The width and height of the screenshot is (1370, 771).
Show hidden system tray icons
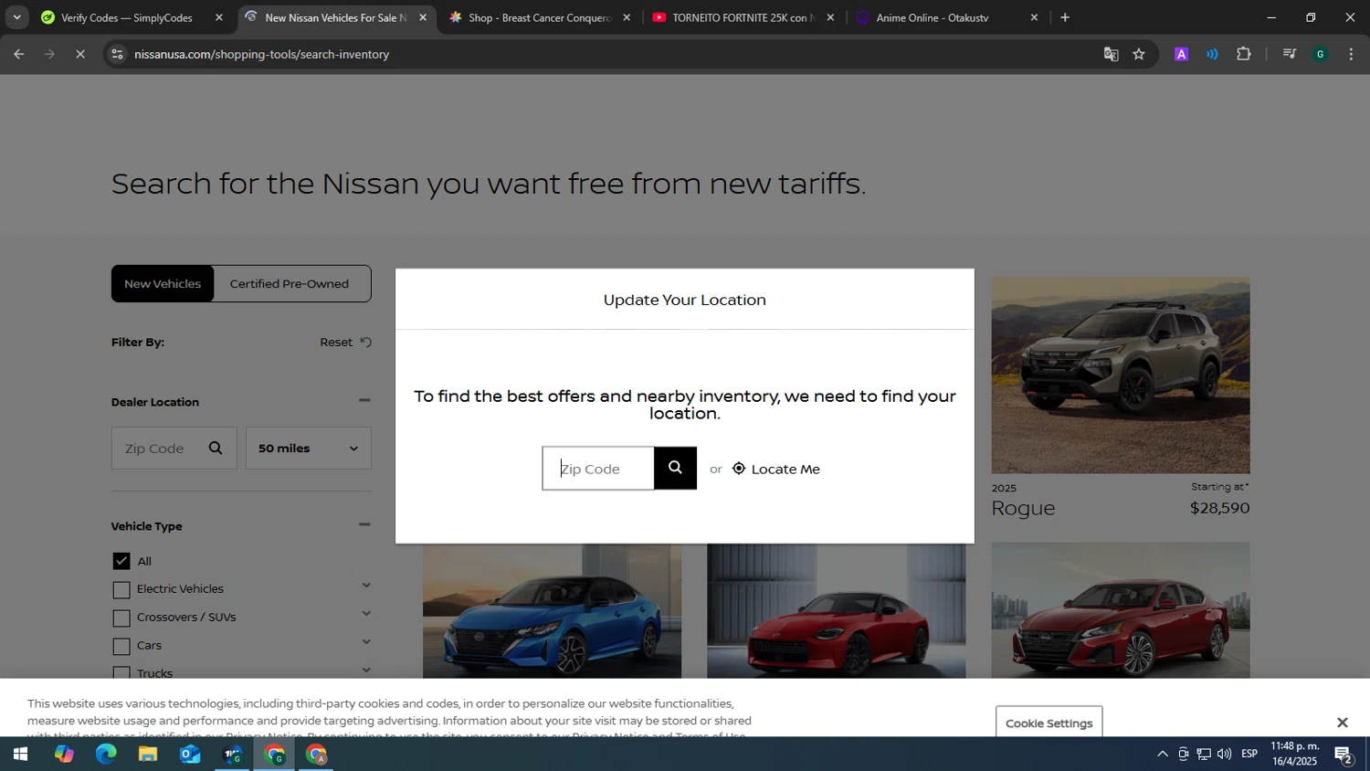point(1162,754)
